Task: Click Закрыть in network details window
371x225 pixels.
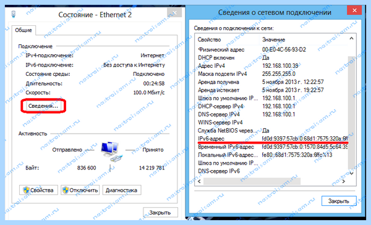Action: click(339, 201)
